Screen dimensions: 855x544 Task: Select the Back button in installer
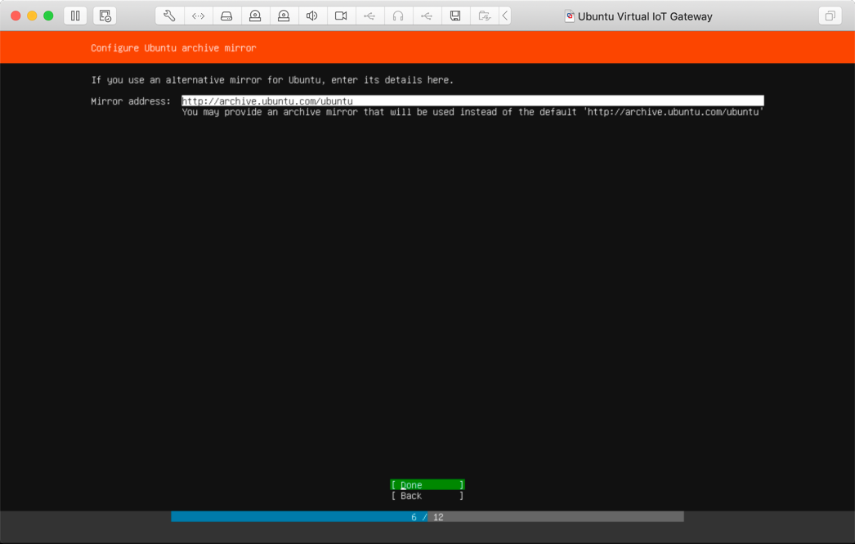click(427, 496)
